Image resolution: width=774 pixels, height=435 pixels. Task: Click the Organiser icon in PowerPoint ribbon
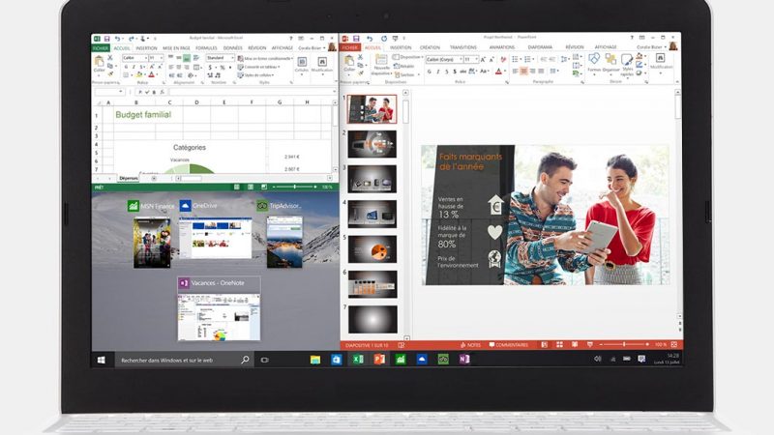[611, 64]
